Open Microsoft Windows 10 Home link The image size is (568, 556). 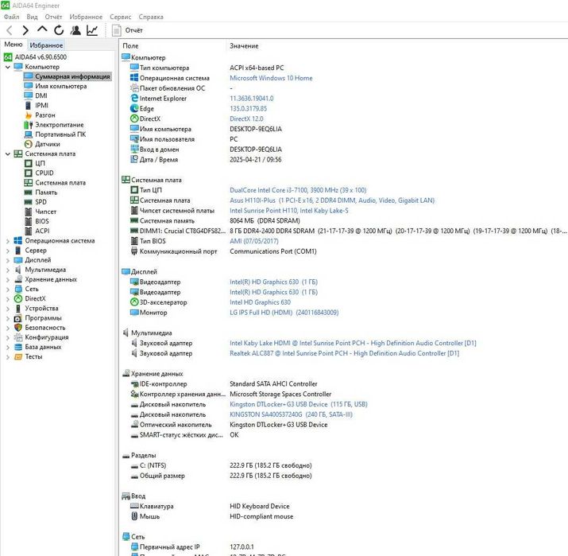point(271,78)
